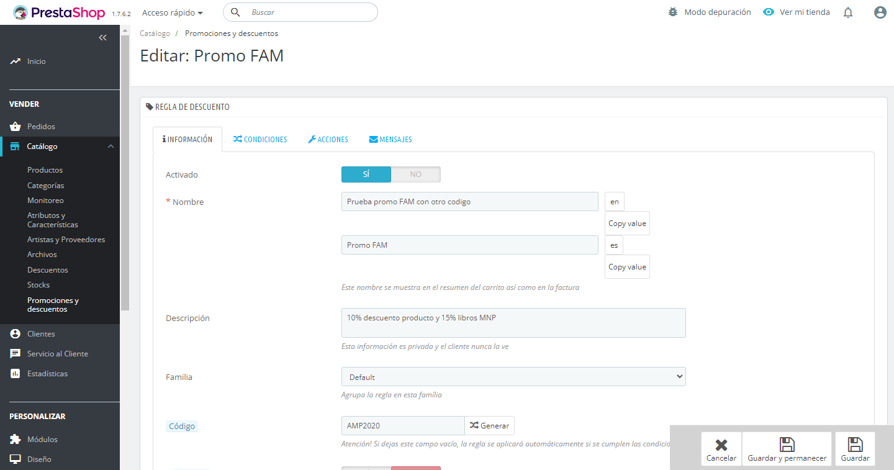Click the Módulos puzzle icon
Image resolution: width=894 pixels, height=470 pixels.
16,440
